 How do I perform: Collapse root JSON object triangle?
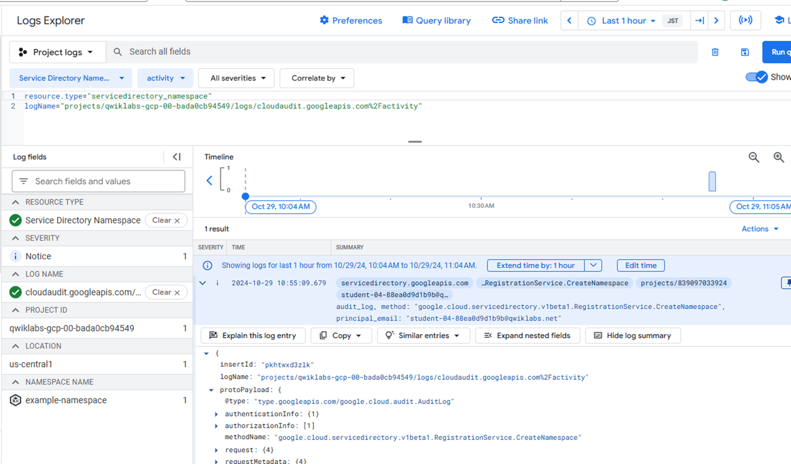(x=207, y=353)
